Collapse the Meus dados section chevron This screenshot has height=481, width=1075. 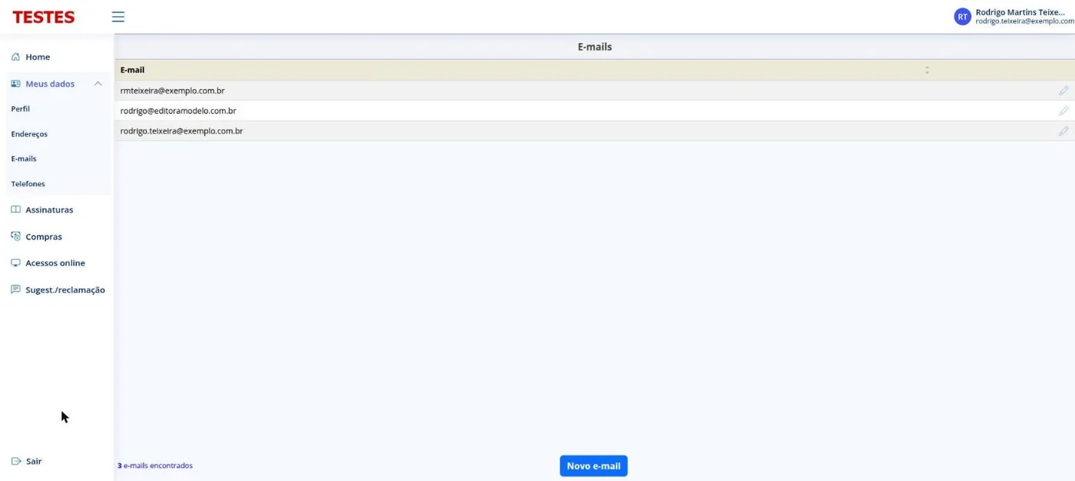(x=98, y=84)
